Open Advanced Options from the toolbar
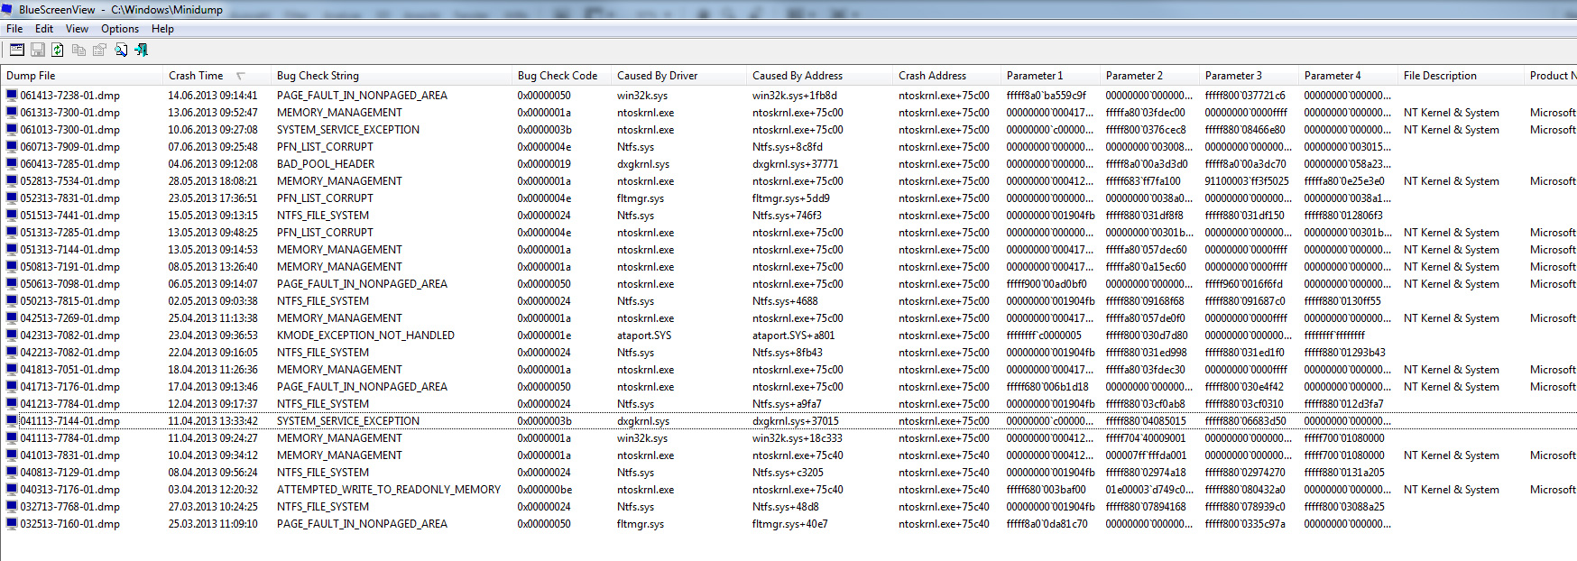The height and width of the screenshot is (561, 1577). tap(17, 51)
